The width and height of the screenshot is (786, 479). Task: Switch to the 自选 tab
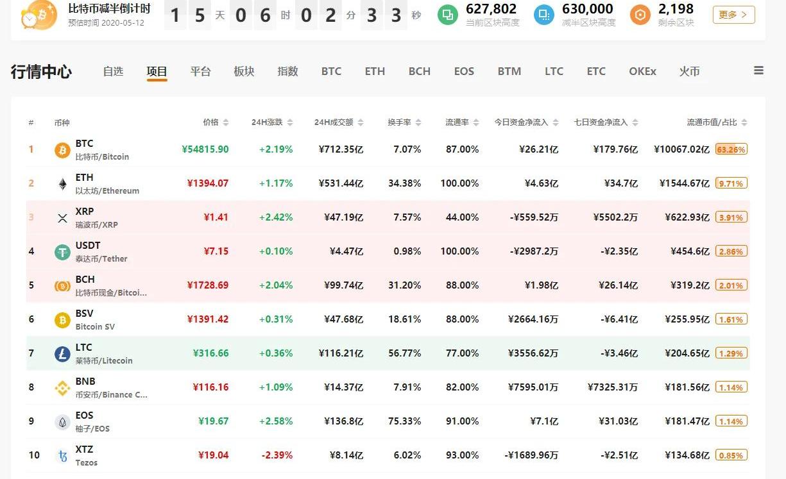click(x=113, y=71)
